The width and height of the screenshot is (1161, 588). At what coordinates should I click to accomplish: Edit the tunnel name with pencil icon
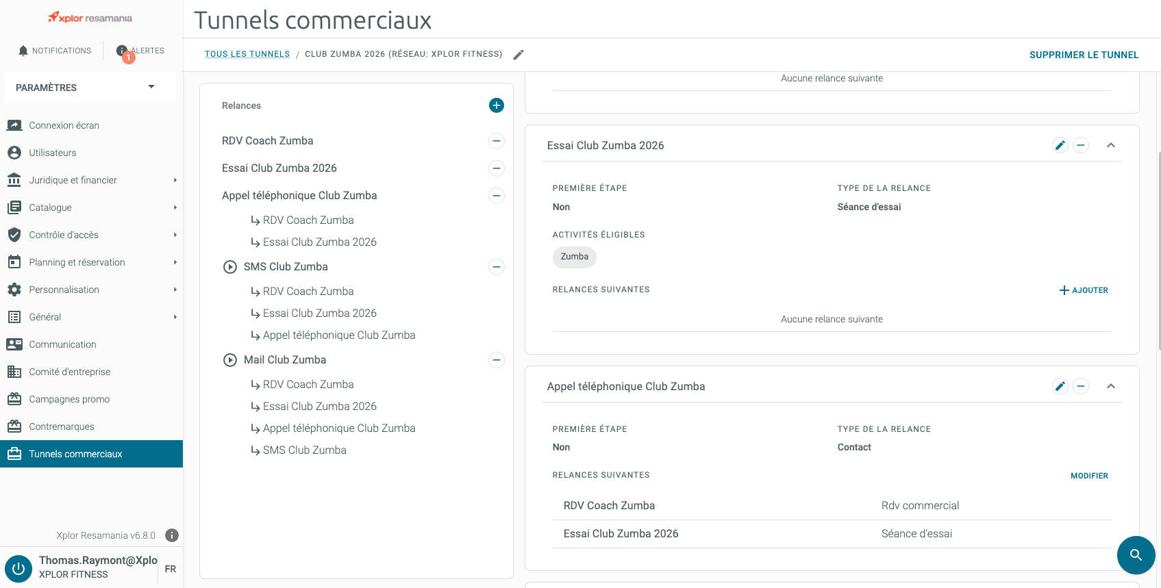tap(519, 55)
